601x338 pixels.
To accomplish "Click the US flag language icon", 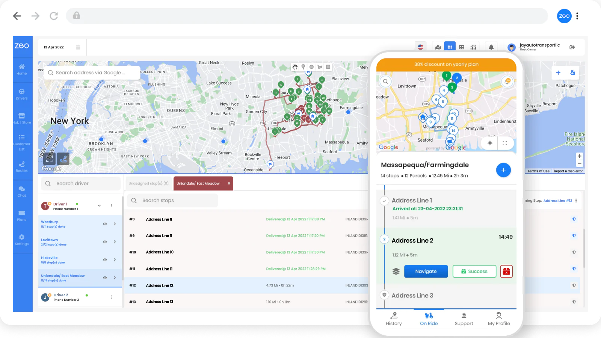I will 421,47.
